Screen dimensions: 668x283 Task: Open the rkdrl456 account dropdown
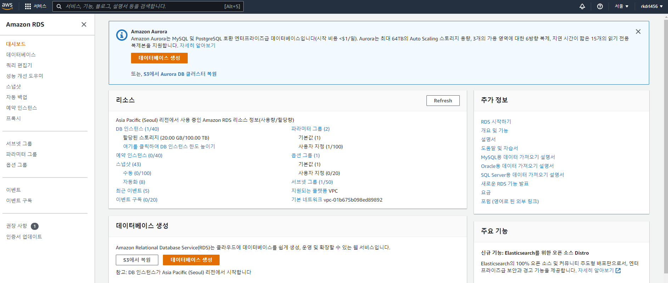click(x=652, y=6)
